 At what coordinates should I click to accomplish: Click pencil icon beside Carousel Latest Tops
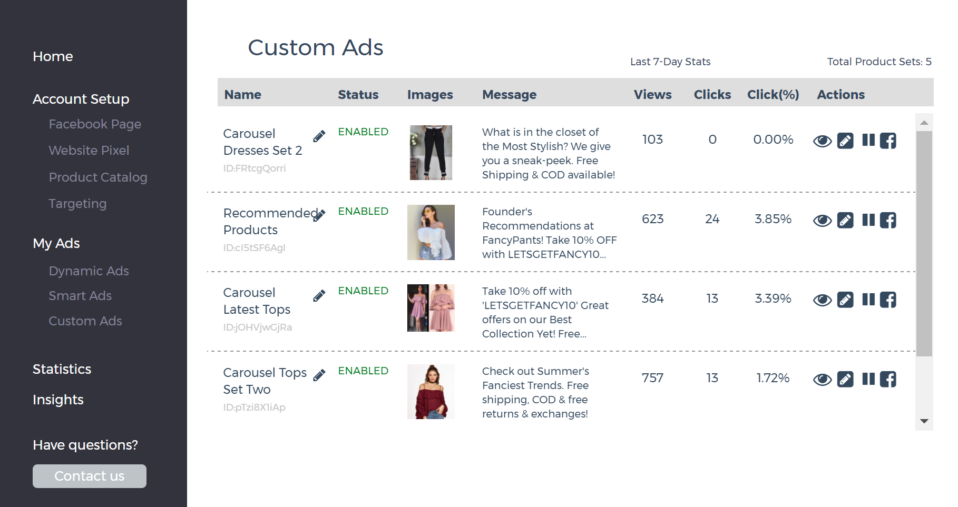[x=319, y=296]
